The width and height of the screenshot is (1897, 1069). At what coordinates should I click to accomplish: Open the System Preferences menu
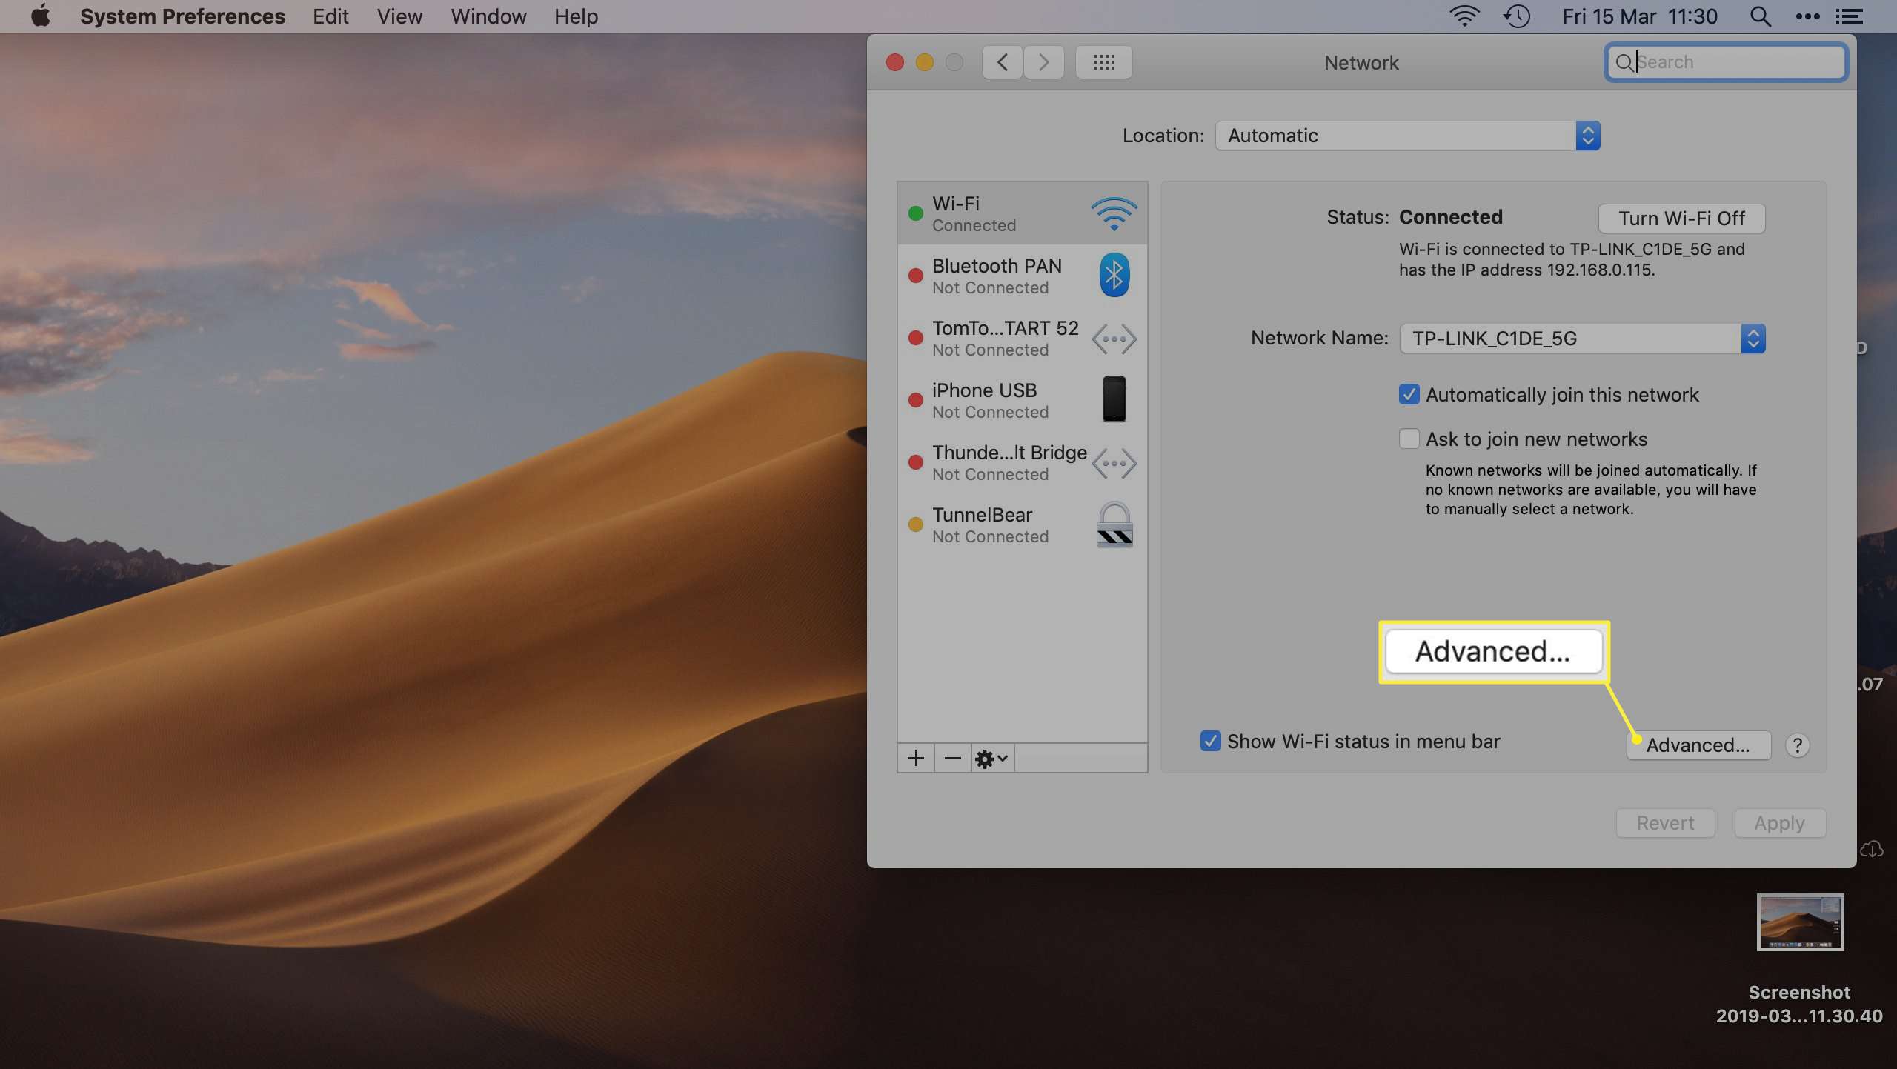coord(182,16)
